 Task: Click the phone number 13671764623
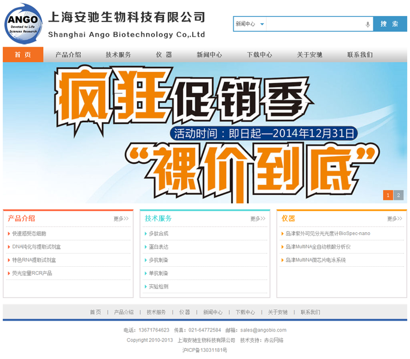tap(154, 330)
